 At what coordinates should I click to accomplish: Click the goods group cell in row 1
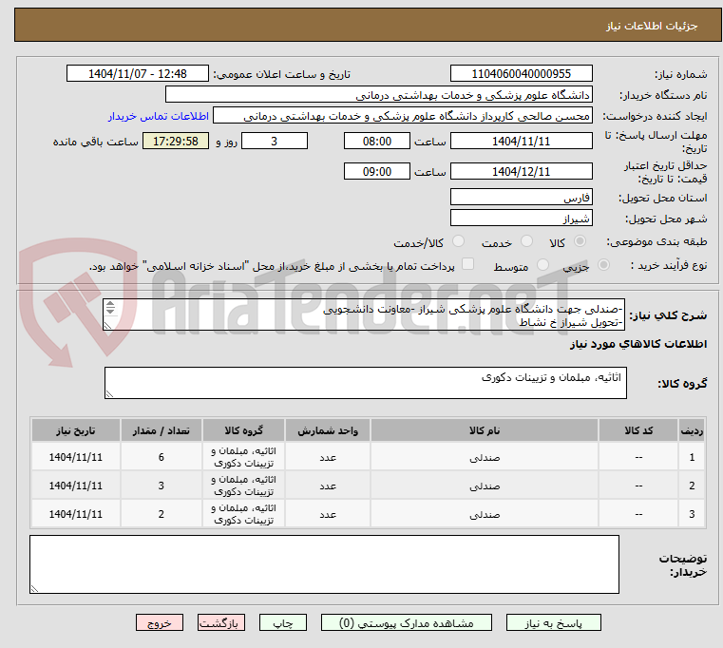pyautogui.click(x=243, y=457)
